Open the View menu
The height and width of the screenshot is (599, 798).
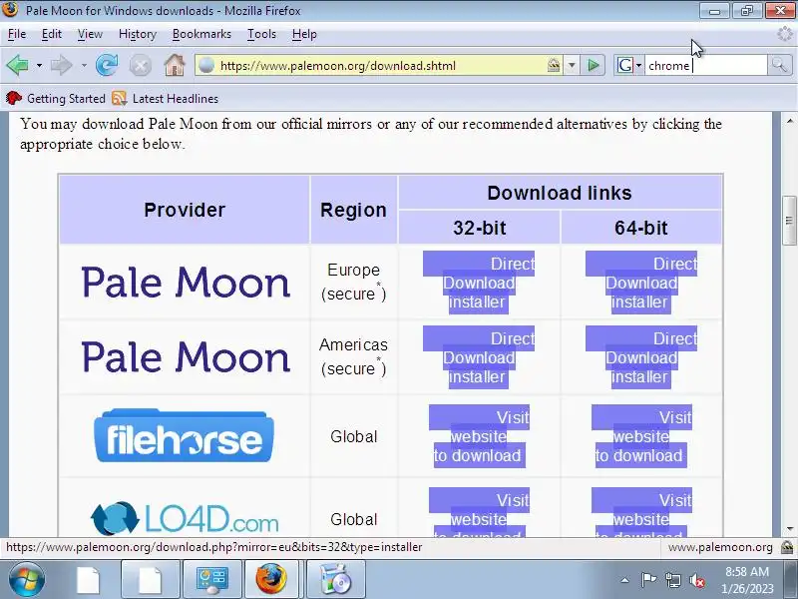(x=90, y=34)
